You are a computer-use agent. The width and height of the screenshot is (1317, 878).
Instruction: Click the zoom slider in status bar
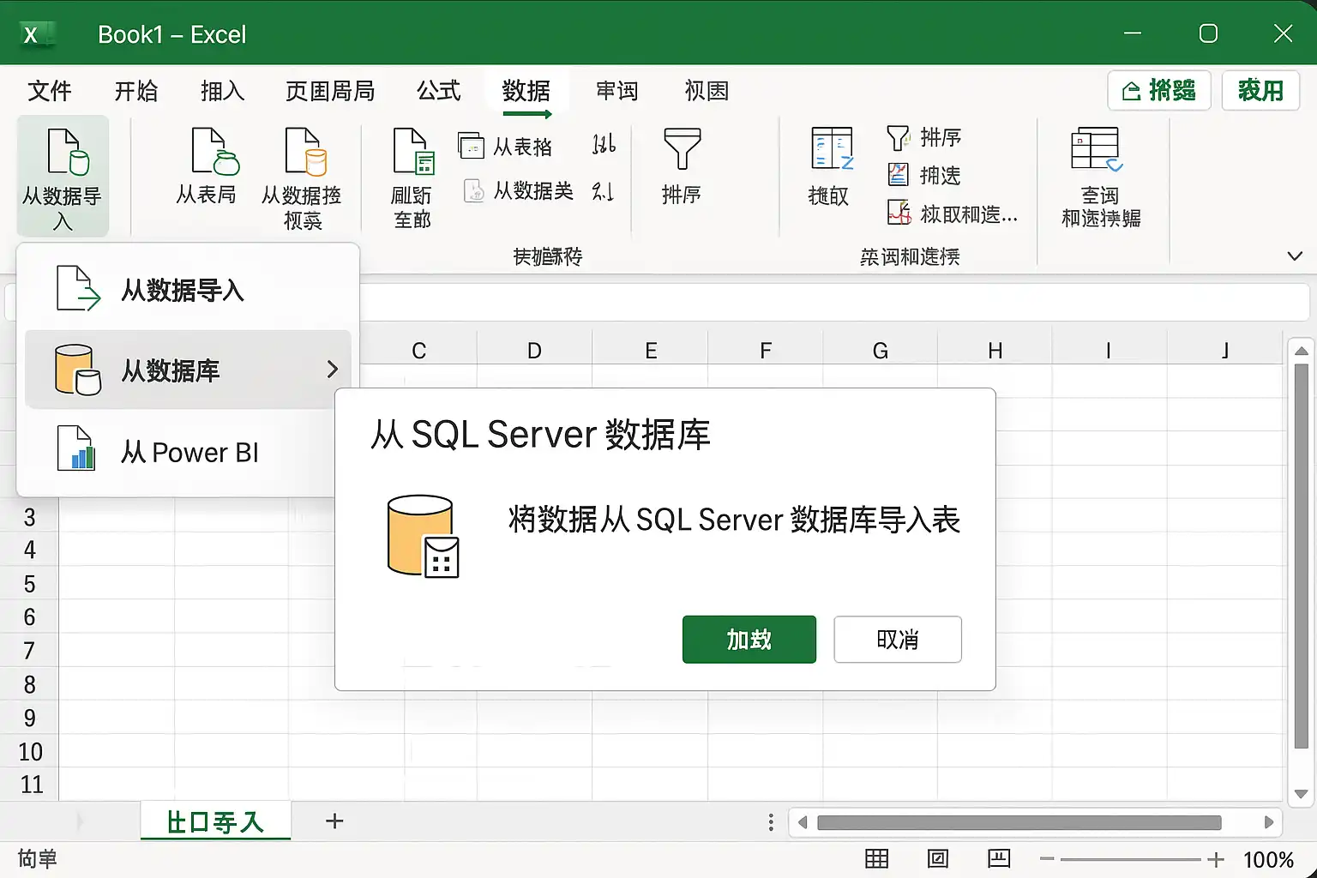pos(1130,858)
